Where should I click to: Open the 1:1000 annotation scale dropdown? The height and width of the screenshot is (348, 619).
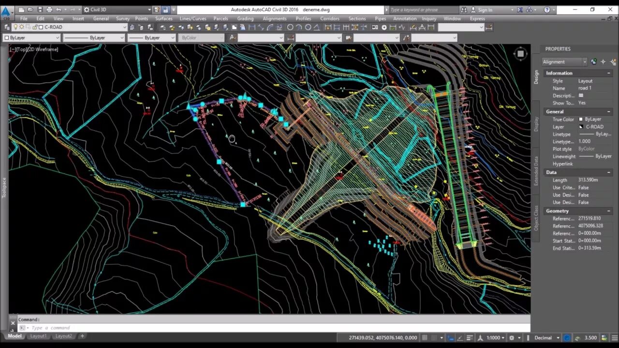(x=495, y=338)
